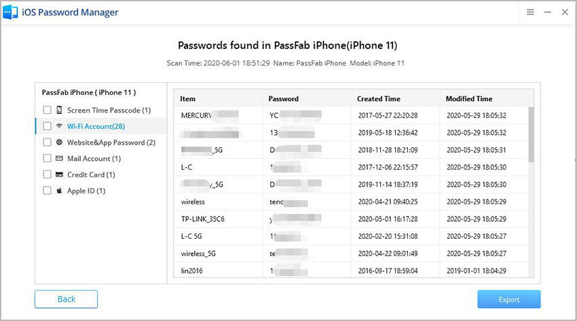Click the Screen Time Passcode hourglass icon
This screenshot has height=321, width=577.
[x=59, y=110]
